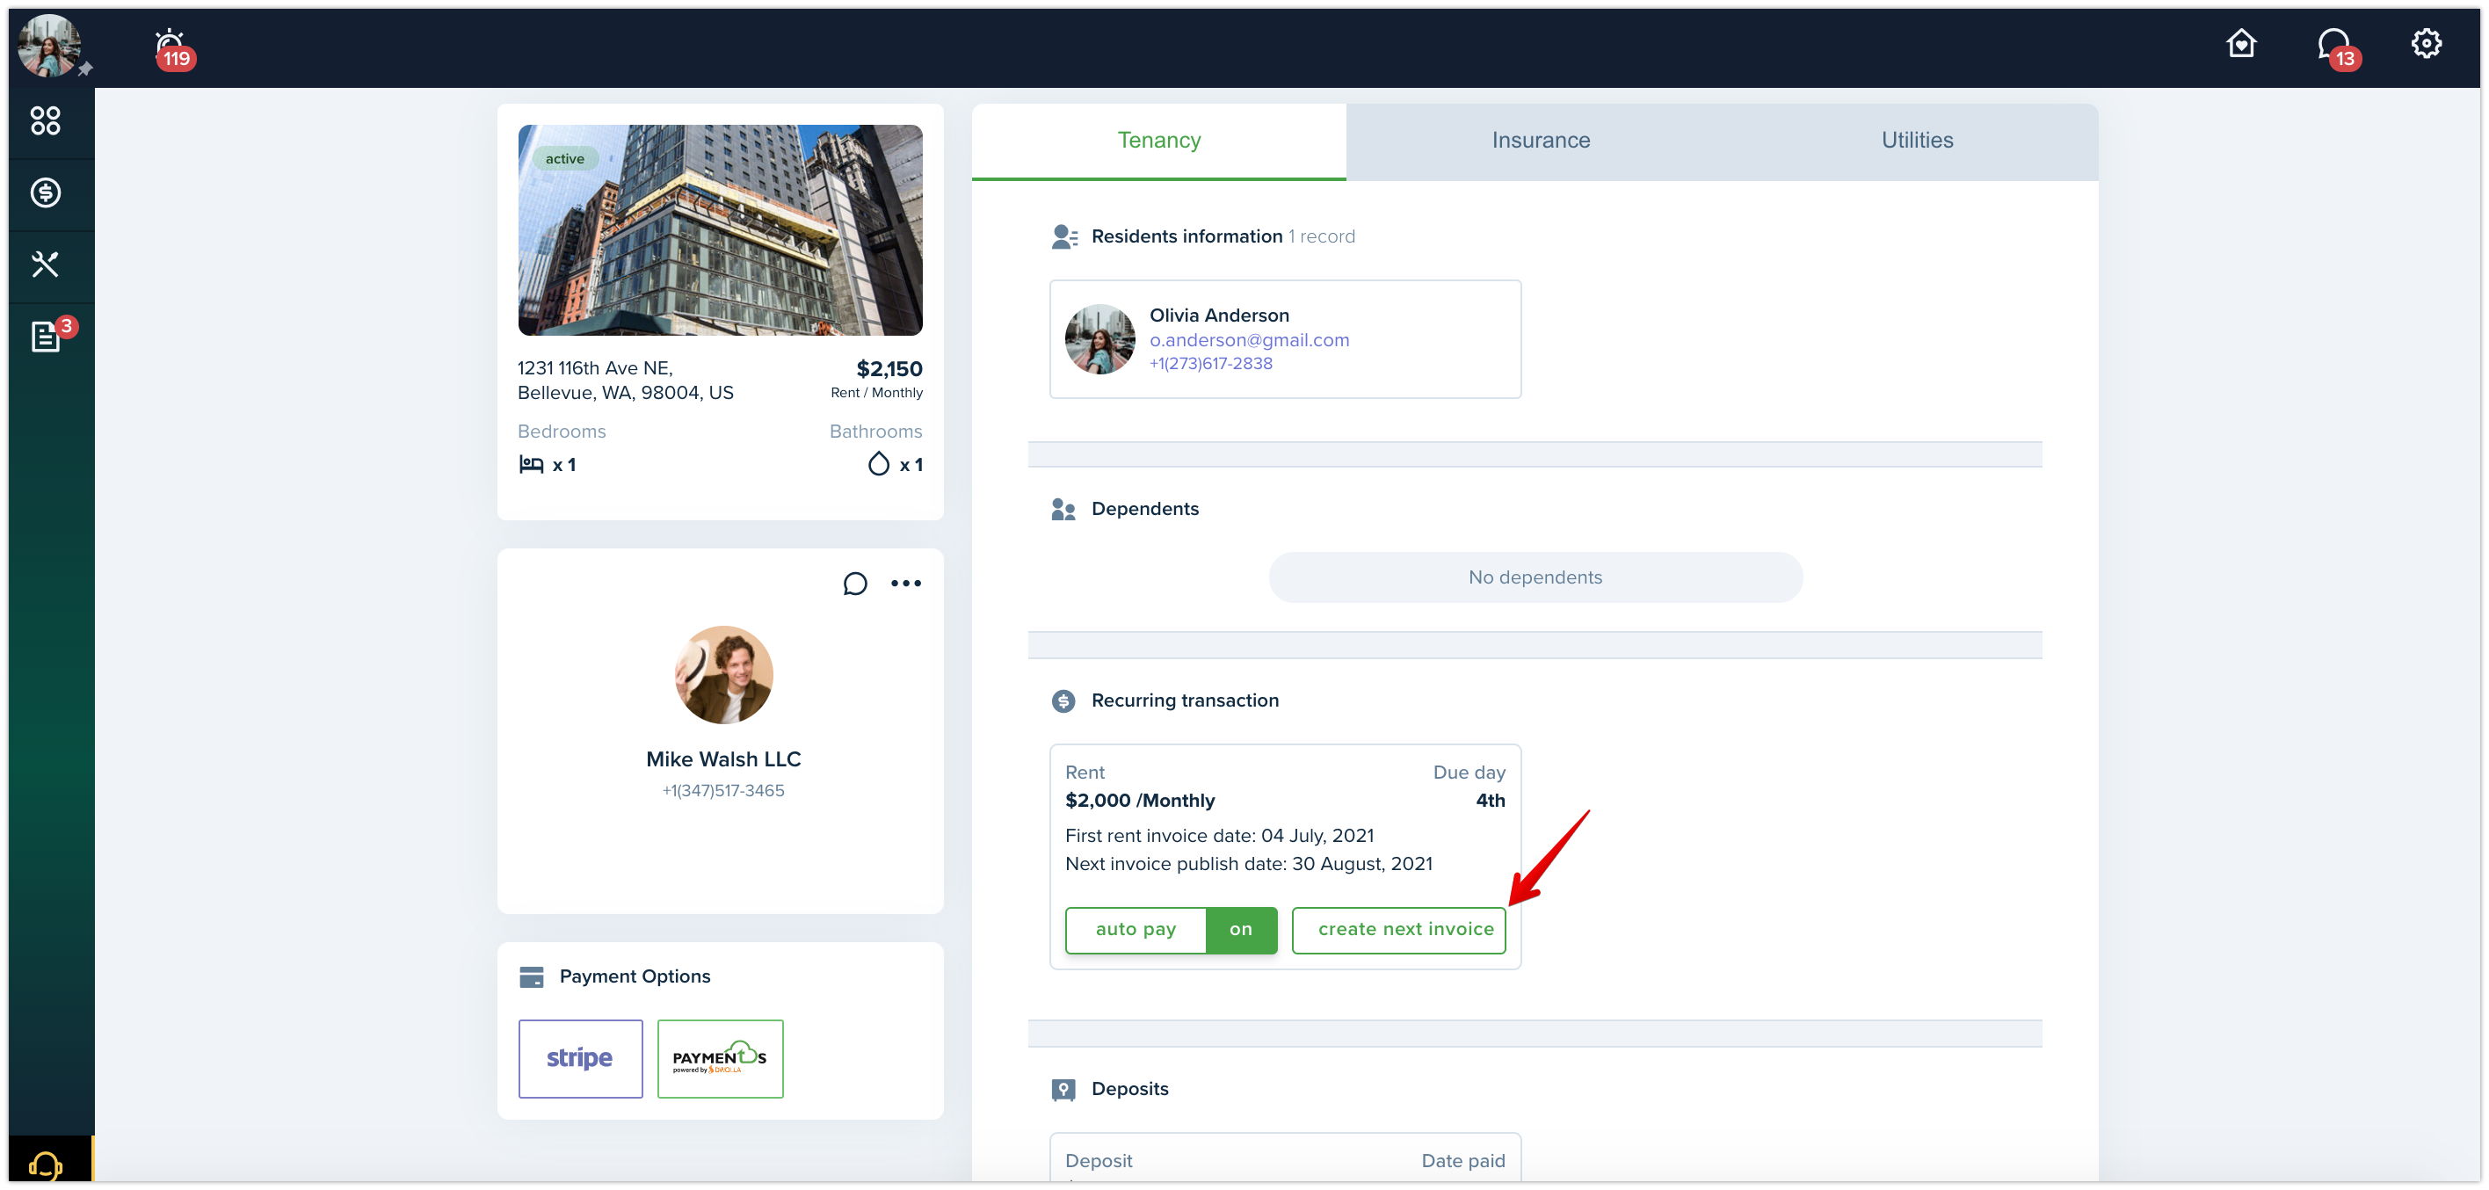Open the property building photo
Viewport: 2489px width, 1190px height.
[720, 230]
